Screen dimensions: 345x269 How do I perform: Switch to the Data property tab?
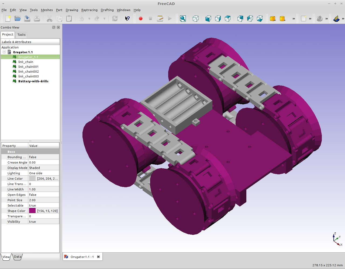(x=18, y=257)
